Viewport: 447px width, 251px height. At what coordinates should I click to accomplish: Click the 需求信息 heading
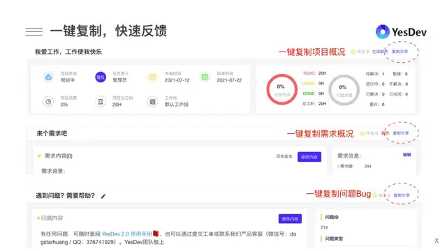point(349,156)
